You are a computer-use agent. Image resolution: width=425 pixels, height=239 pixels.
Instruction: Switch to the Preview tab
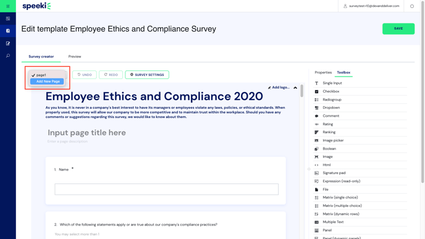pyautogui.click(x=75, y=56)
